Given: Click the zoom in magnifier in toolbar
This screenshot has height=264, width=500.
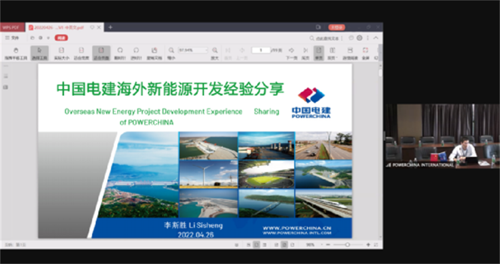Looking at the screenshot, I should click(215, 53).
